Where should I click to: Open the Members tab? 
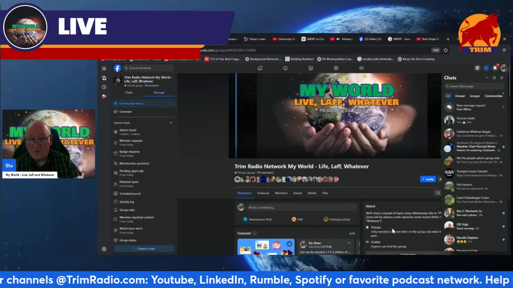[x=281, y=193]
